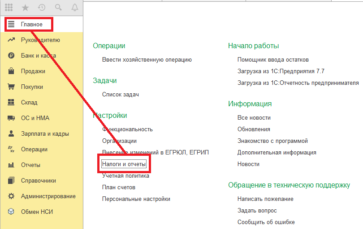Click Написать пожелание
363x229 pixels.
pyautogui.click(x=265, y=199)
